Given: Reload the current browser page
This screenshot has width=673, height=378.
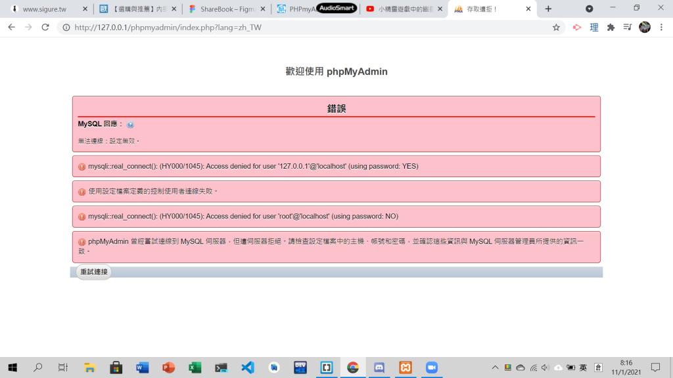Looking at the screenshot, I should [45, 28].
